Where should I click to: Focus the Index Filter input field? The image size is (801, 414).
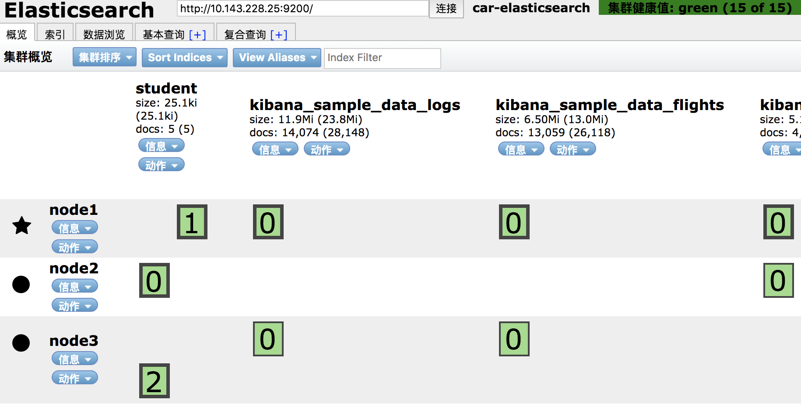[383, 58]
